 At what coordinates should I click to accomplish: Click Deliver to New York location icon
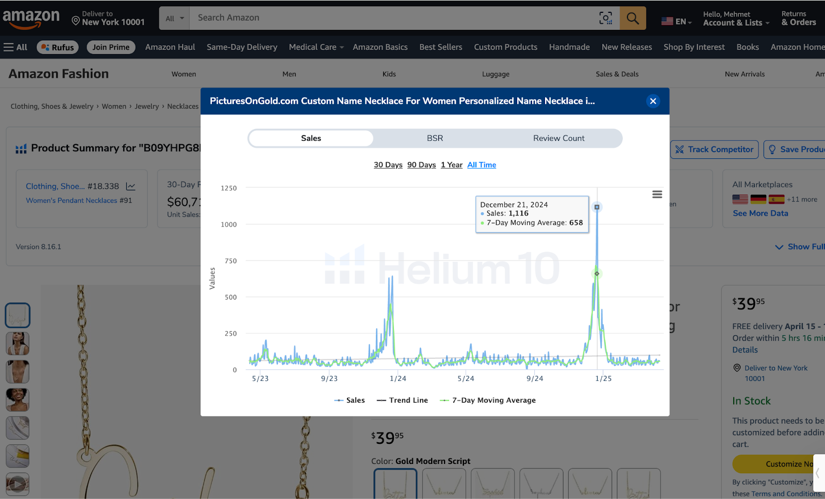tap(737, 368)
